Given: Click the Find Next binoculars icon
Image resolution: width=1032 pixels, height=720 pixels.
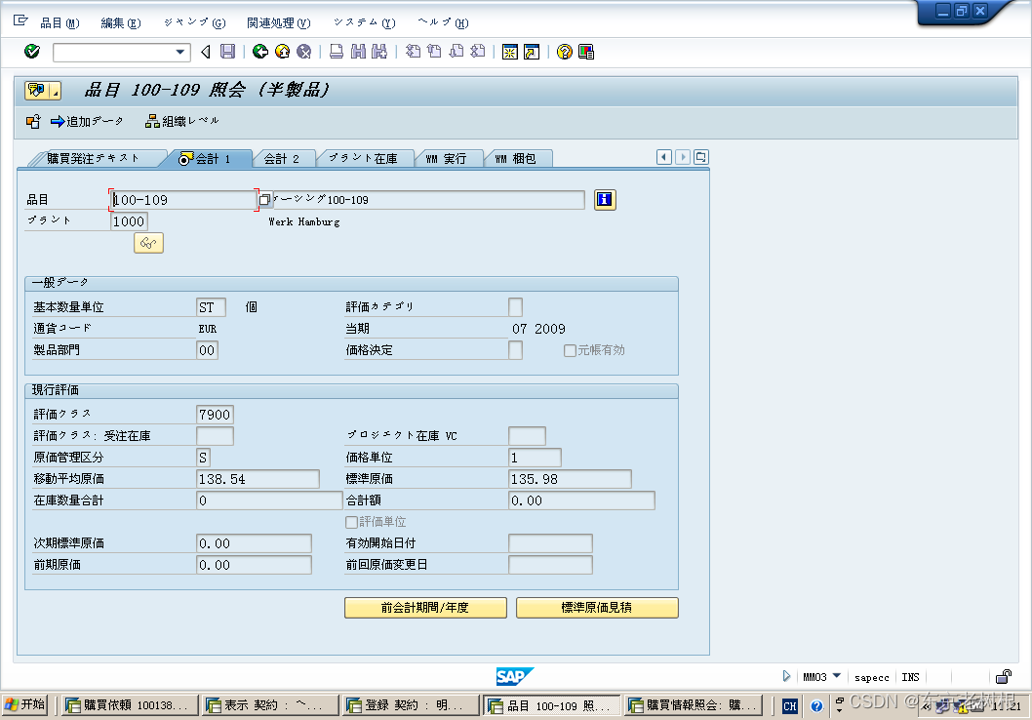Looking at the screenshot, I should (x=379, y=52).
